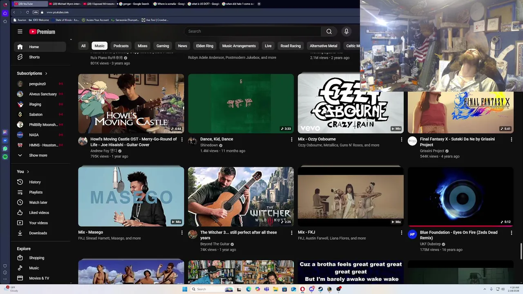The height and width of the screenshot is (294, 523).
Task: Open penguinz0 subscription channel
Action: 40,84
